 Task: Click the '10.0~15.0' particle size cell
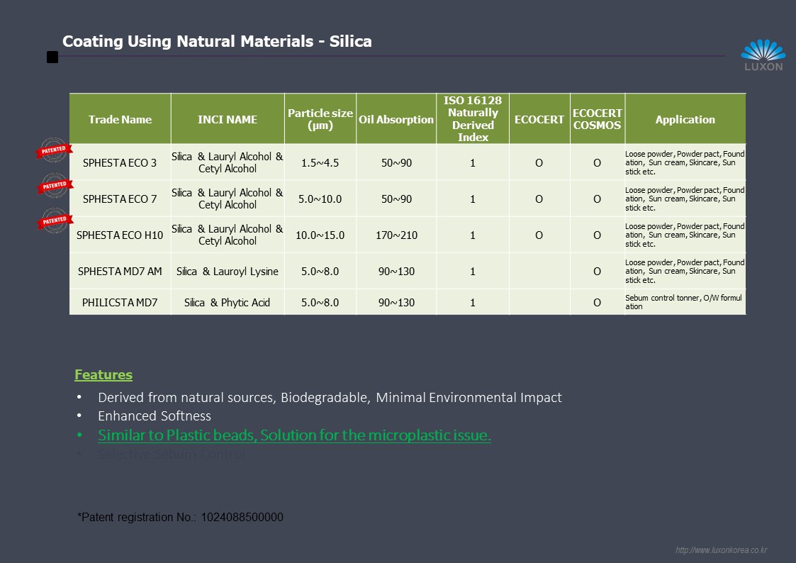(x=320, y=235)
